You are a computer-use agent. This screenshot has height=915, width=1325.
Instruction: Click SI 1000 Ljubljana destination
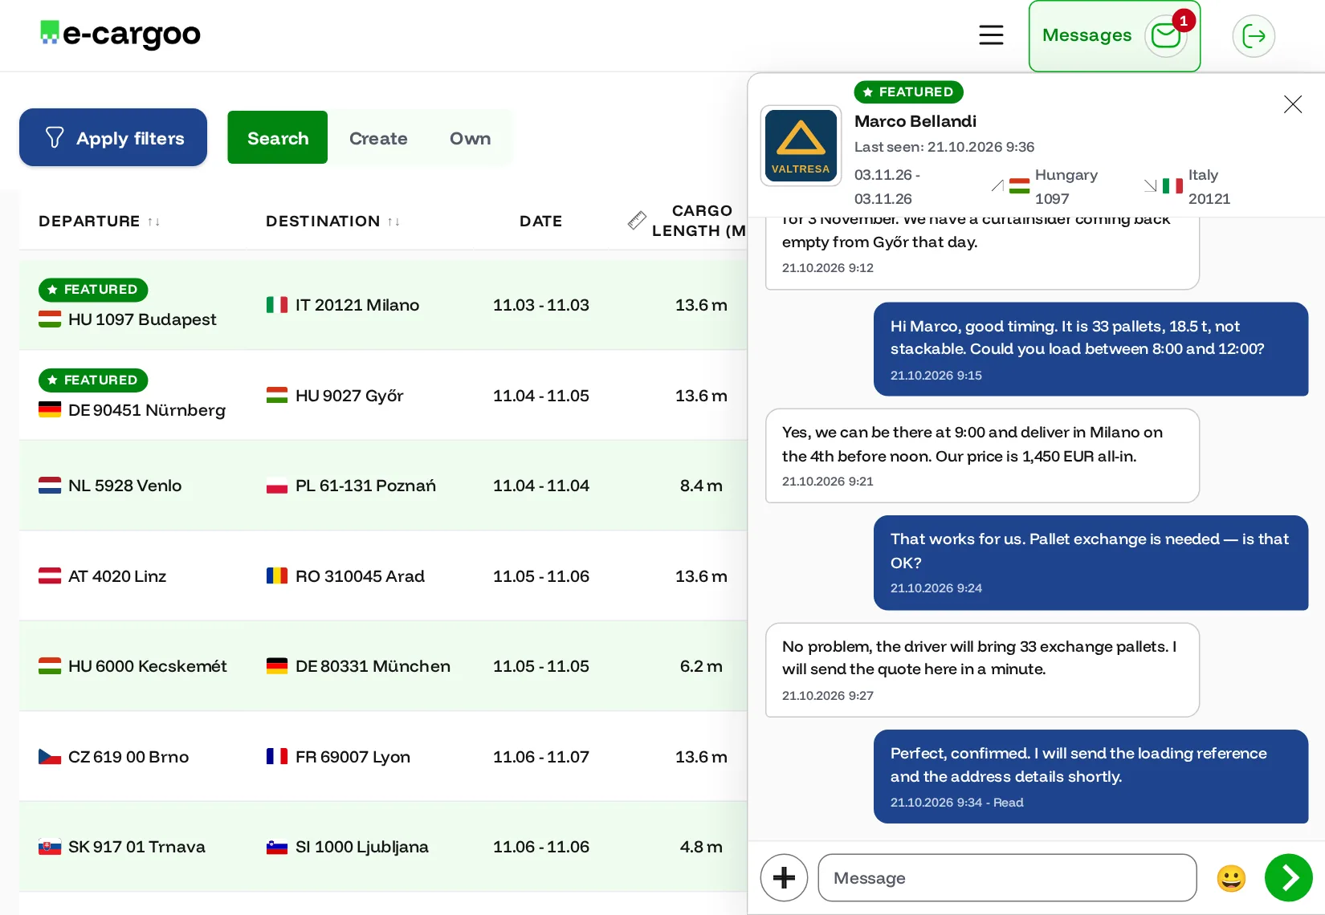[348, 847]
